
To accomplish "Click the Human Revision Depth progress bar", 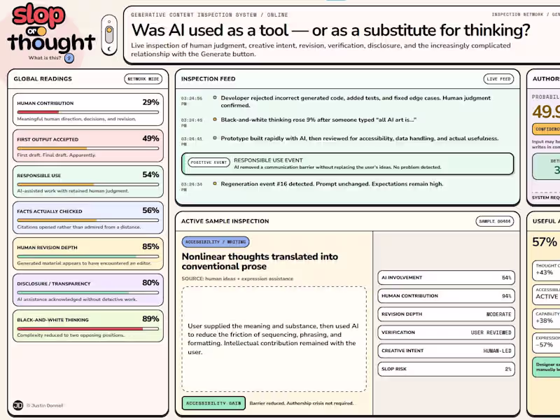I will point(88,256).
